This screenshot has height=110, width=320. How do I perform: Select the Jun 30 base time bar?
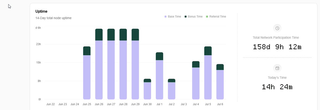pyautogui.click(x=147, y=91)
